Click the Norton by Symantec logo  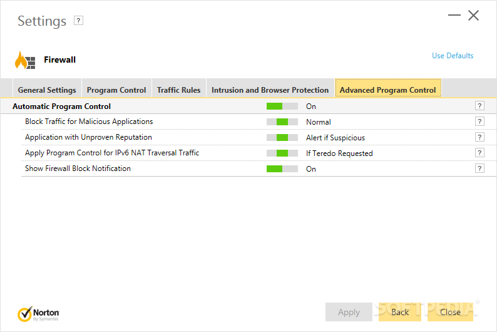tap(38, 314)
